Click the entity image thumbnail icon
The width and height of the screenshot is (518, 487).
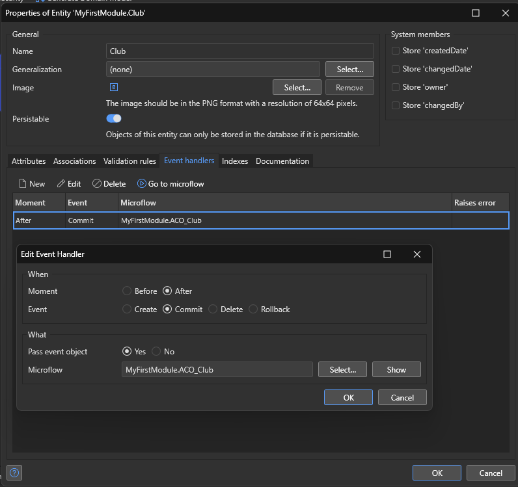(x=114, y=87)
